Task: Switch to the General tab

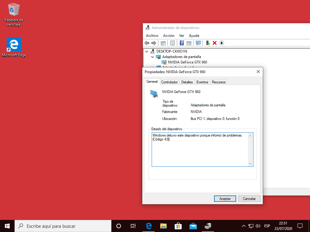Action: tap(152, 82)
